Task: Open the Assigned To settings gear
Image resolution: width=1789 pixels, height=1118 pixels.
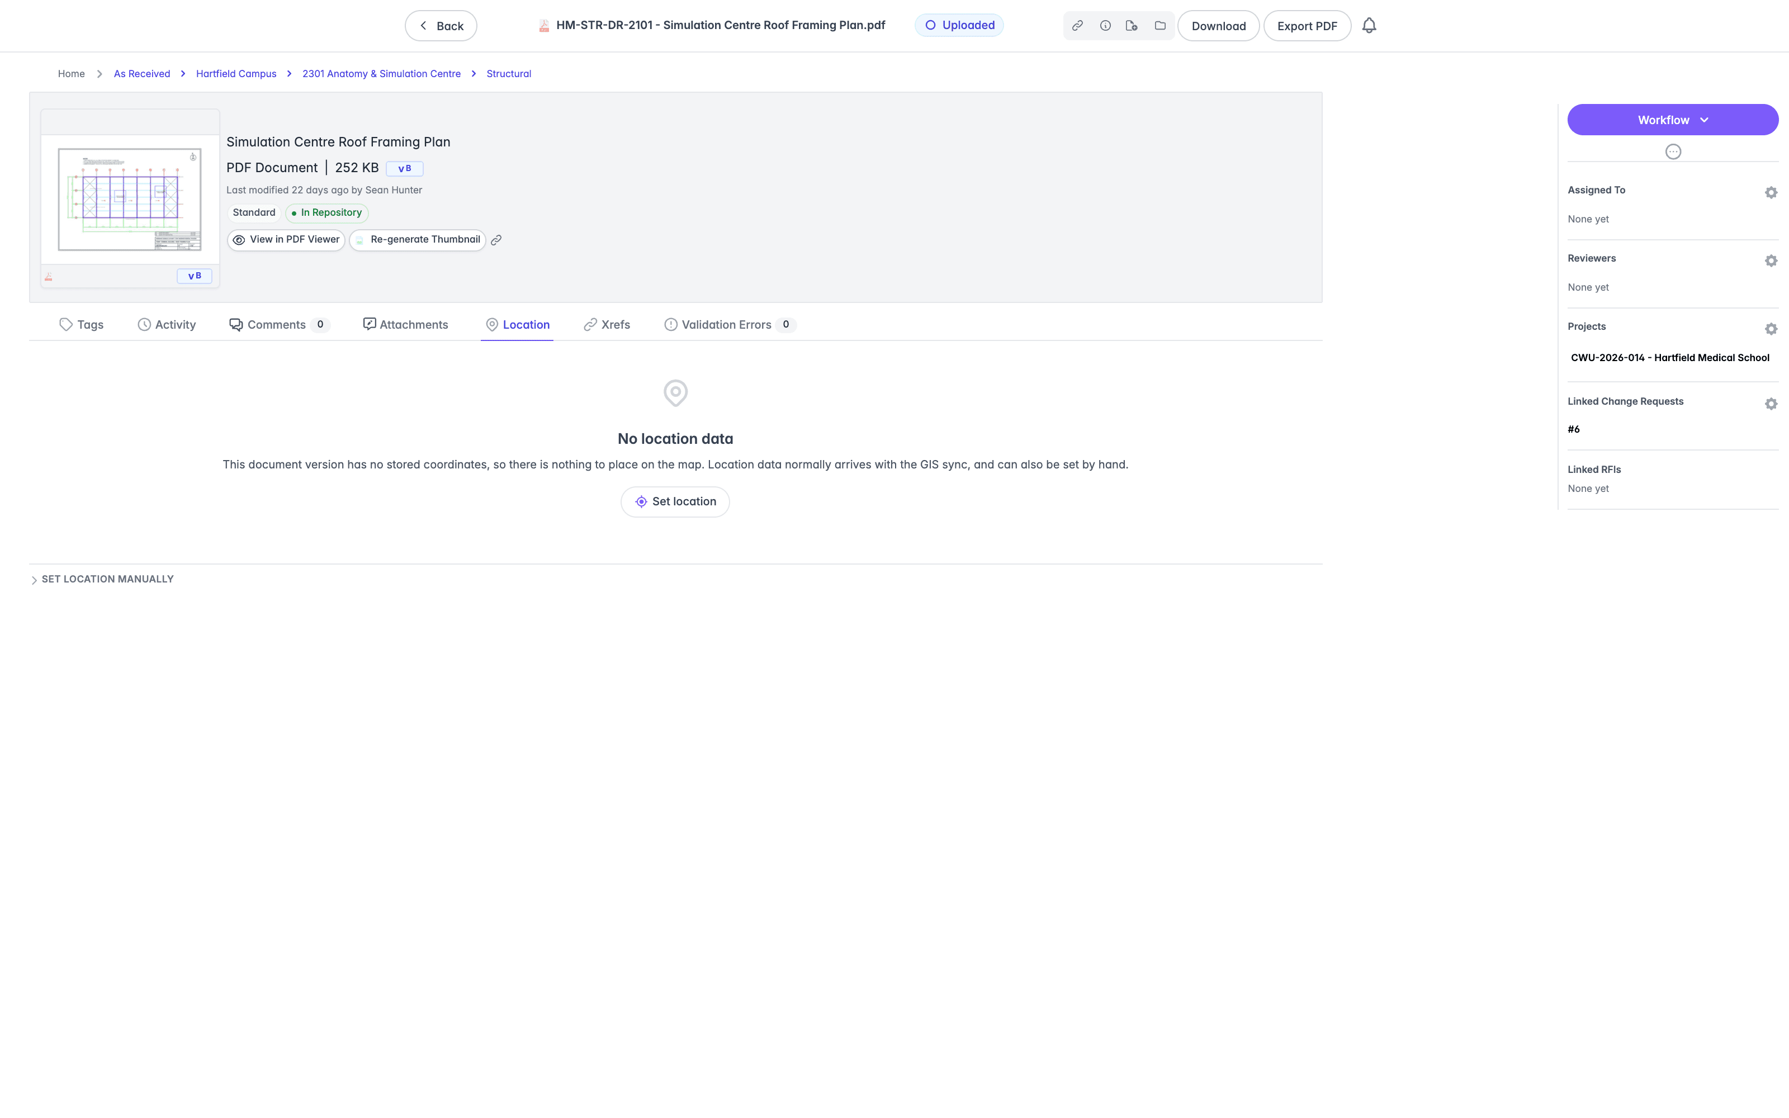Action: tap(1771, 193)
